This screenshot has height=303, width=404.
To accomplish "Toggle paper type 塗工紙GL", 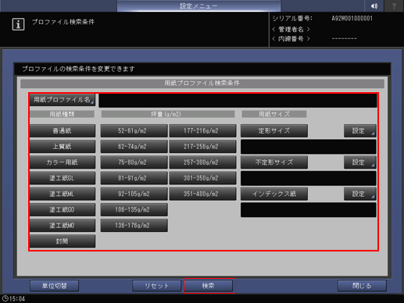I will [63, 178].
